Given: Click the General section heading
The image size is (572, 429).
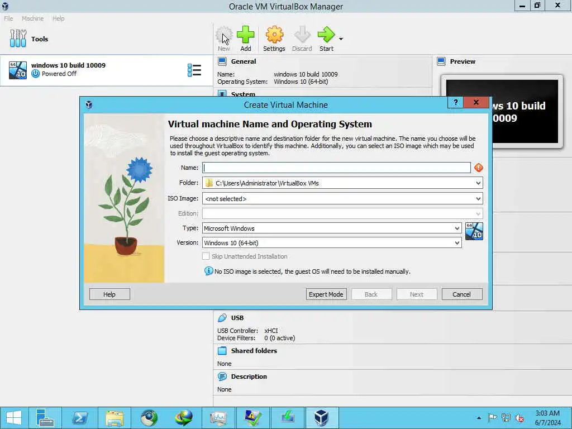Looking at the screenshot, I should tap(244, 61).
